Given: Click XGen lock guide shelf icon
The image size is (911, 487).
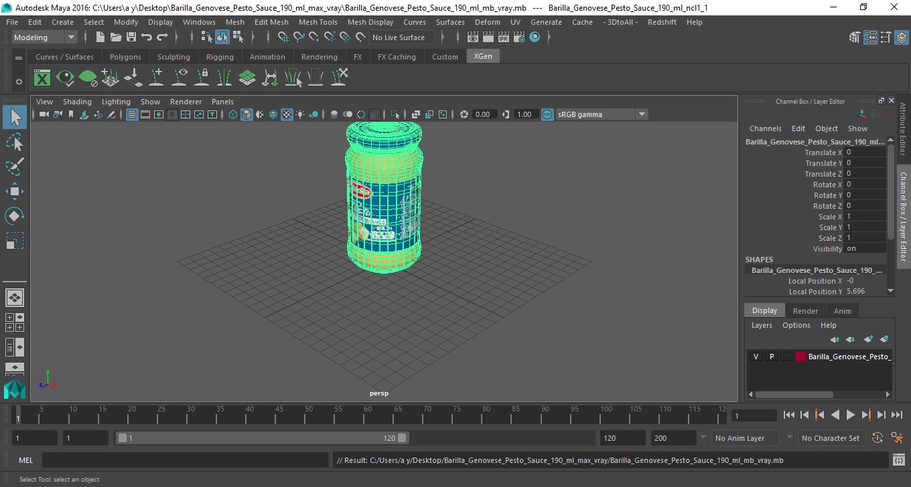Looking at the screenshot, I should tap(202, 78).
